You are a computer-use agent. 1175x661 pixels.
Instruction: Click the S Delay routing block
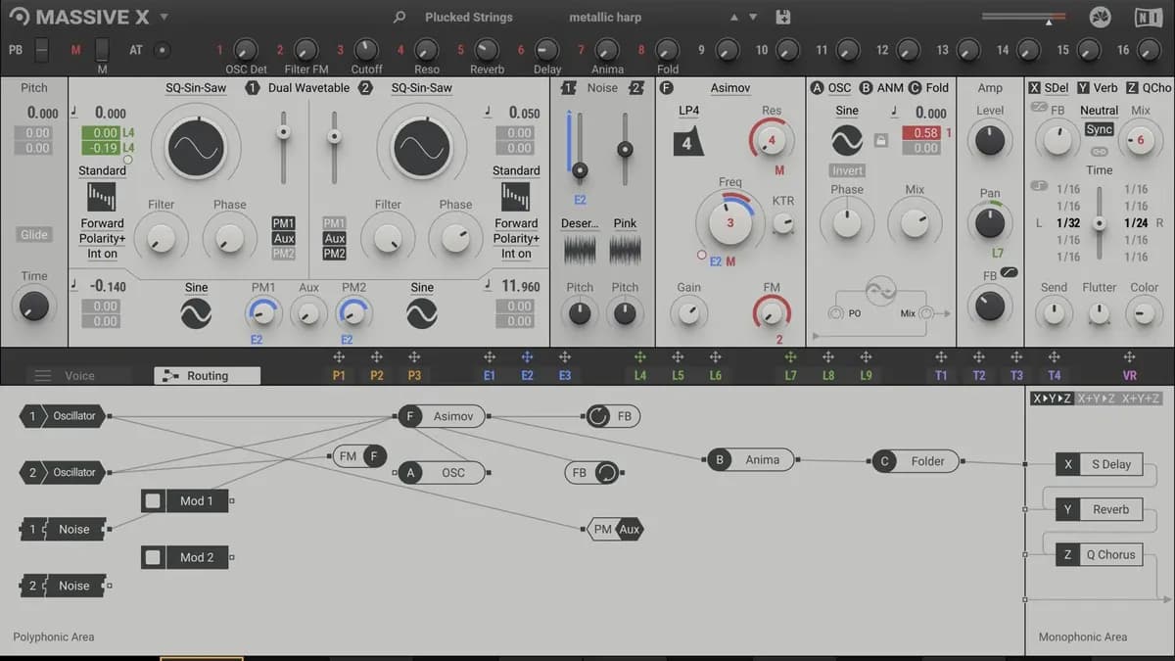tap(1101, 464)
